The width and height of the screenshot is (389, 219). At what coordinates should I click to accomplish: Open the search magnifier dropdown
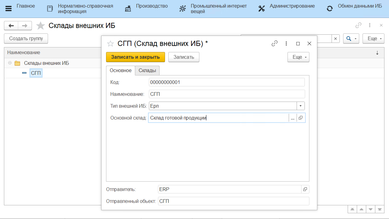pos(351,39)
